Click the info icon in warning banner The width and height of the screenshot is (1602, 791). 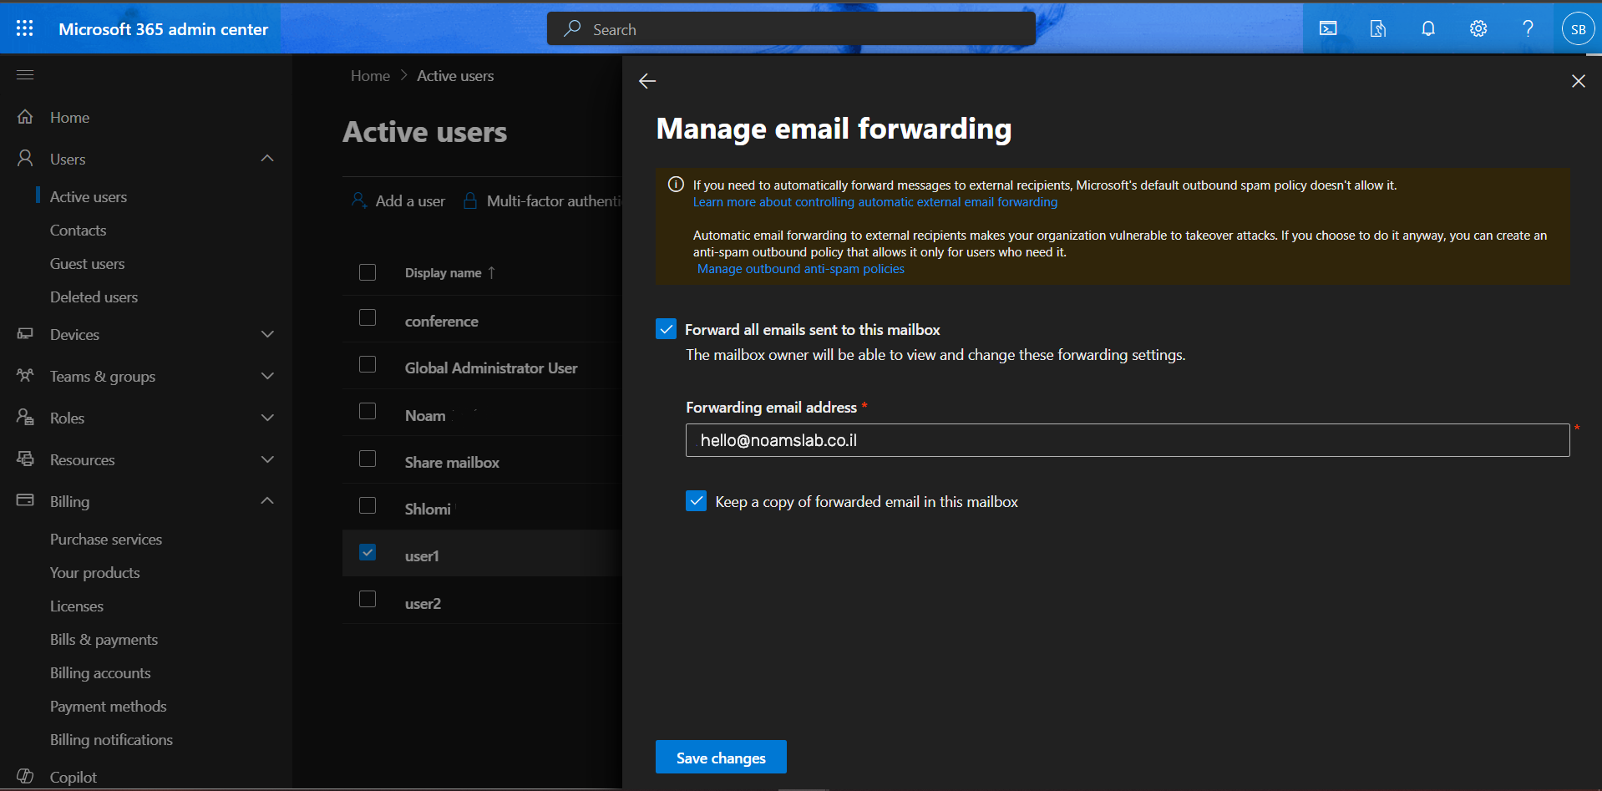pyautogui.click(x=676, y=185)
